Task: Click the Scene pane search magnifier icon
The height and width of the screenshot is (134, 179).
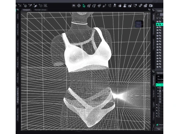Action: click(x=158, y=15)
